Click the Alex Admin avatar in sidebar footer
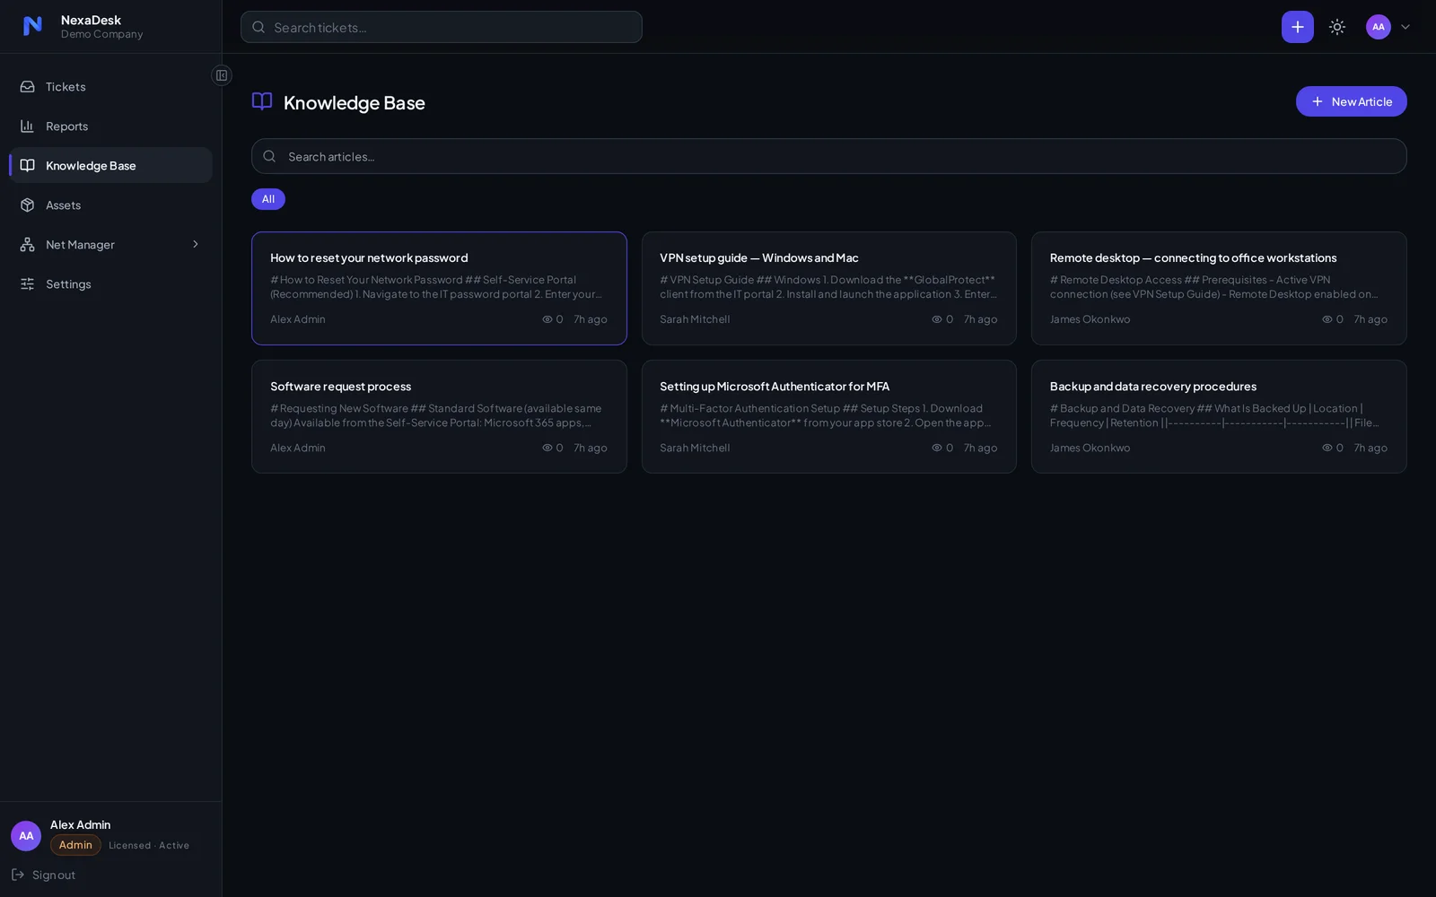The height and width of the screenshot is (897, 1436). pyautogui.click(x=26, y=836)
